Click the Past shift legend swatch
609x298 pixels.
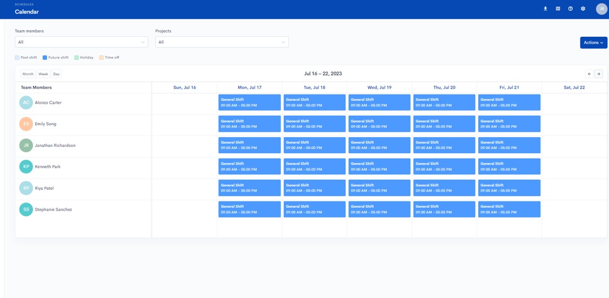tap(17, 57)
